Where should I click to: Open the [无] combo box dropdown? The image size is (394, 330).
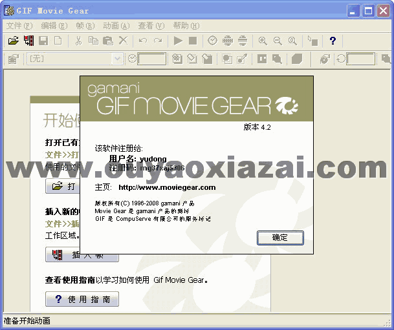pos(117,59)
